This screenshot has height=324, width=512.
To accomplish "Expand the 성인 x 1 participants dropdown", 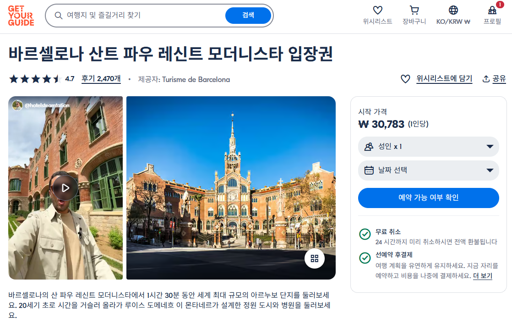I will (428, 147).
